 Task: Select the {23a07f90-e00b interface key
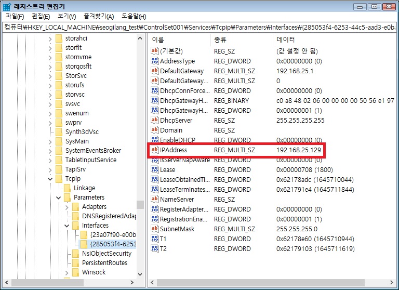[x=113, y=235]
